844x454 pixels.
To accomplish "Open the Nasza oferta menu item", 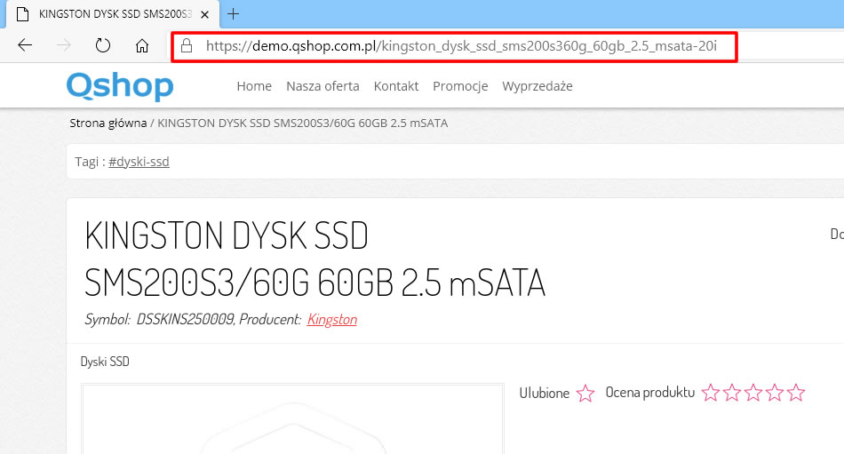I will (x=322, y=86).
